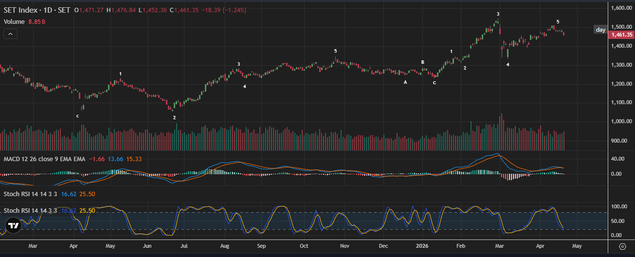Select the wave label 'A' on the chart

click(405, 82)
